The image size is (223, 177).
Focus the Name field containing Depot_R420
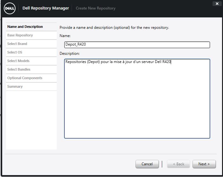pos(137,45)
